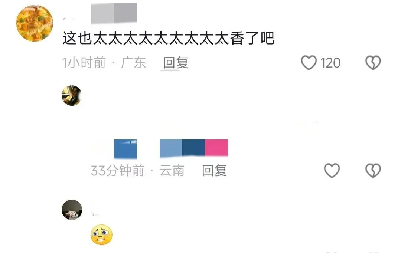
Task: Click the comment text 这也太太太…香了吧
Action: (169, 38)
